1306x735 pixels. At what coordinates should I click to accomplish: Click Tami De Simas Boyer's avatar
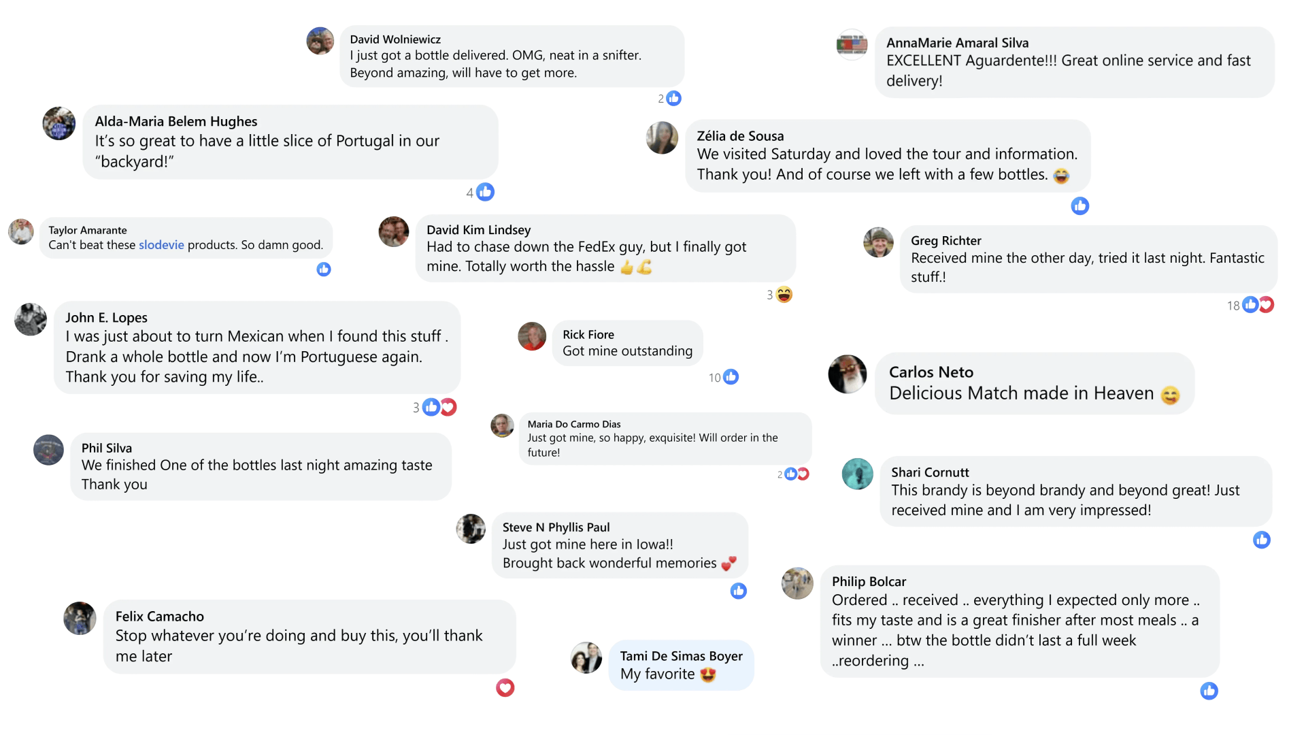point(586,658)
